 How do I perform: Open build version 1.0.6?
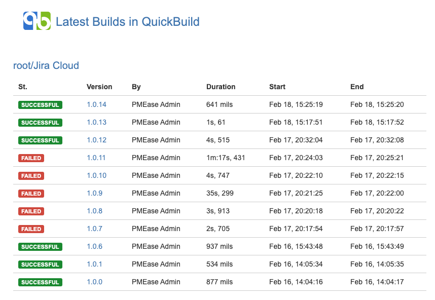95,246
